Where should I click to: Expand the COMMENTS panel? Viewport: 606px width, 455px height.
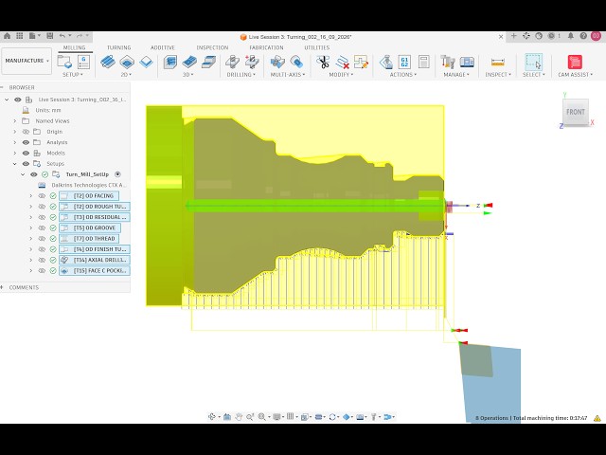(x=2, y=287)
